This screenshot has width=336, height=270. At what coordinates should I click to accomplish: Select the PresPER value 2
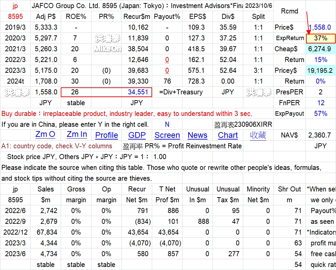coord(320,92)
